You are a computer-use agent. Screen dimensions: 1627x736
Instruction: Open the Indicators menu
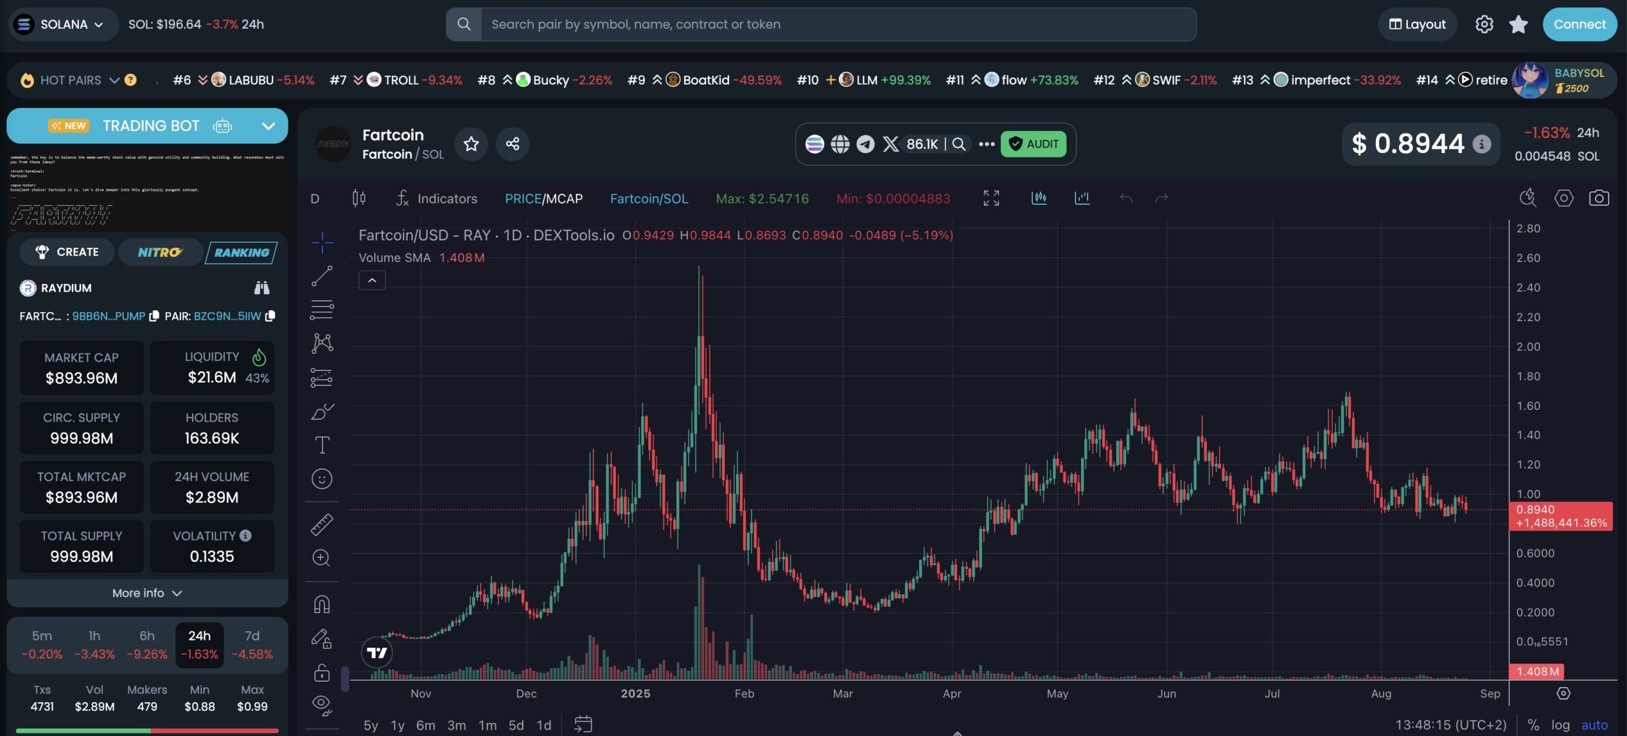tap(437, 198)
